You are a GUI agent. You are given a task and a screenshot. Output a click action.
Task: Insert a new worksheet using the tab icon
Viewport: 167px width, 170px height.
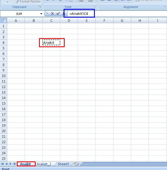[76, 164]
